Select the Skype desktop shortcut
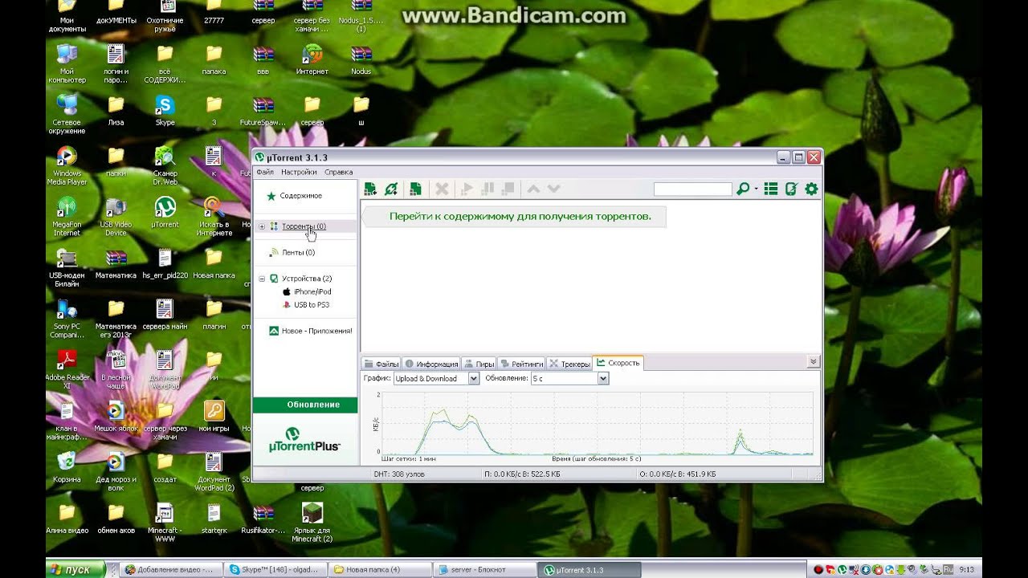This screenshot has height=578, width=1028. pos(165,111)
